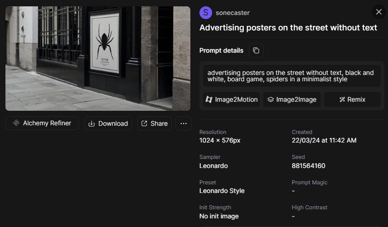Remix this prompt
Viewport: 388px width, 227px height.
pos(352,99)
